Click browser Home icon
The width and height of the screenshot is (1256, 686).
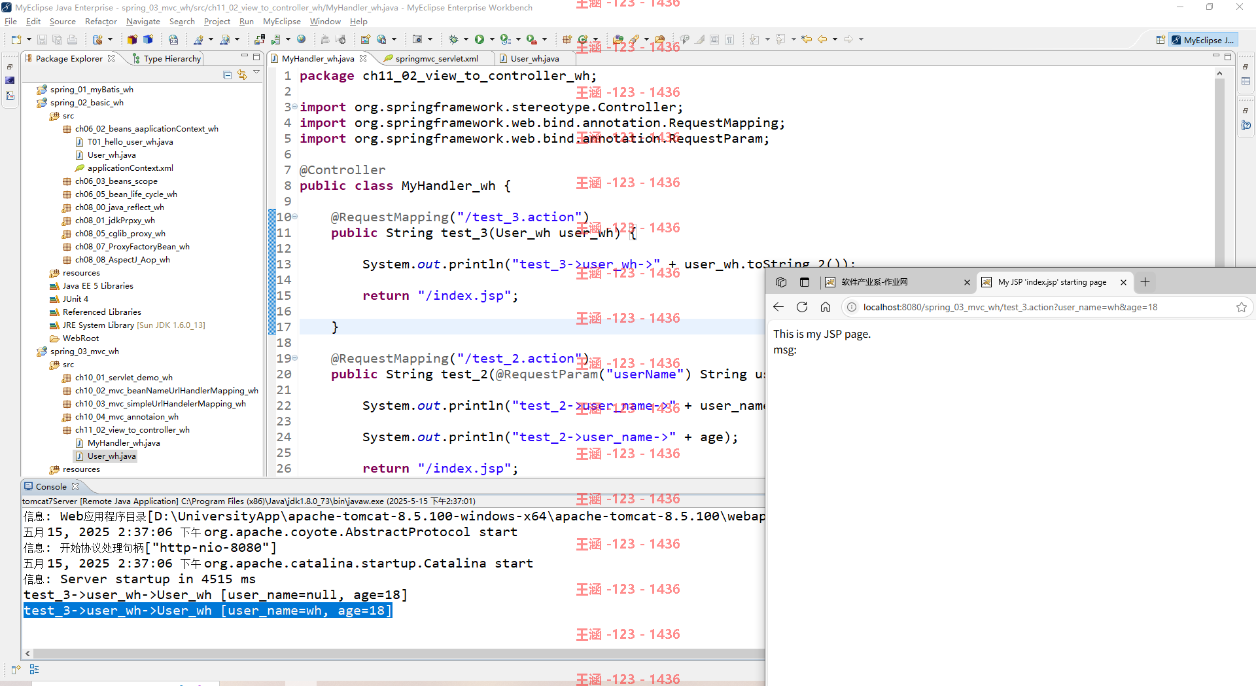[826, 307]
